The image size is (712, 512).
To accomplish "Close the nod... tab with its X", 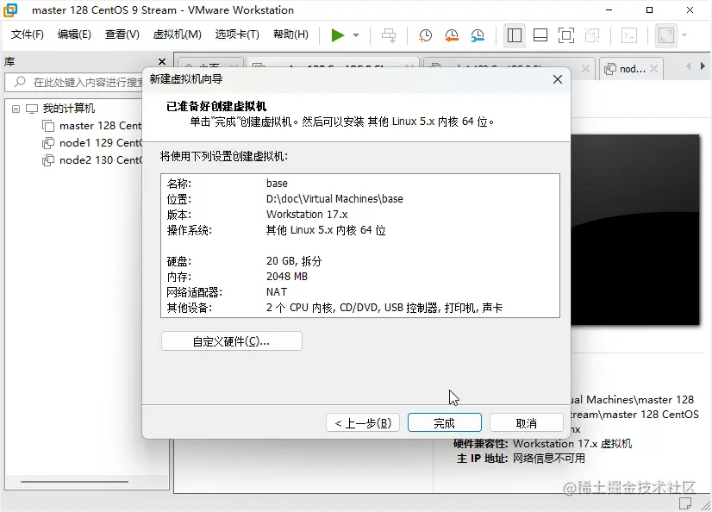I will click(x=654, y=69).
